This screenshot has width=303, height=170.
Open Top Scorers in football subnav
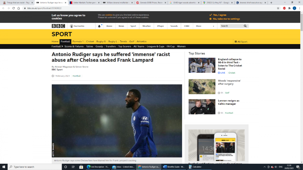pyautogui.click(x=125, y=47)
